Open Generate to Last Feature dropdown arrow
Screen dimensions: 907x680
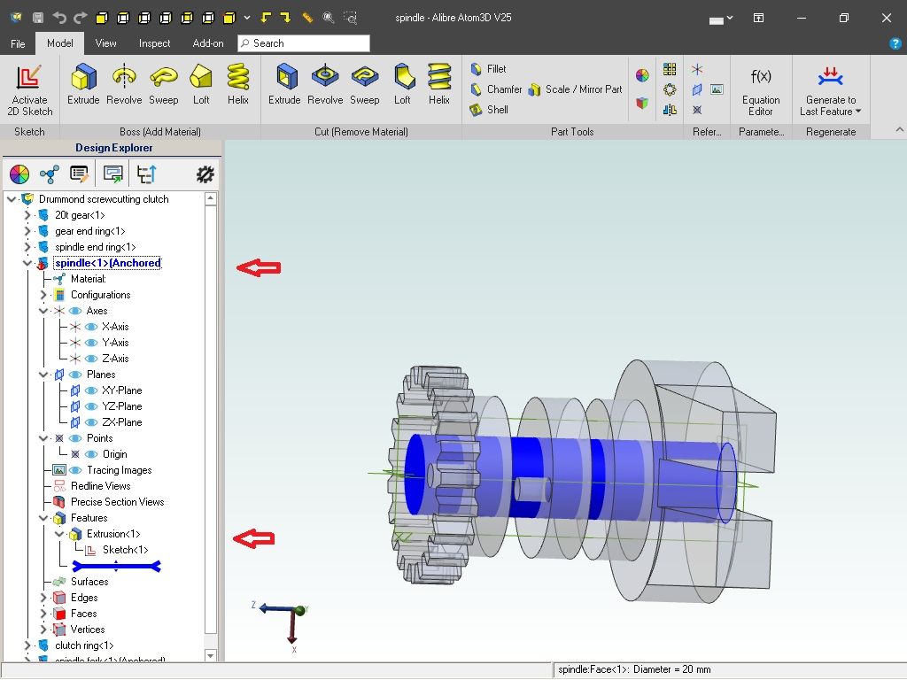click(x=858, y=112)
